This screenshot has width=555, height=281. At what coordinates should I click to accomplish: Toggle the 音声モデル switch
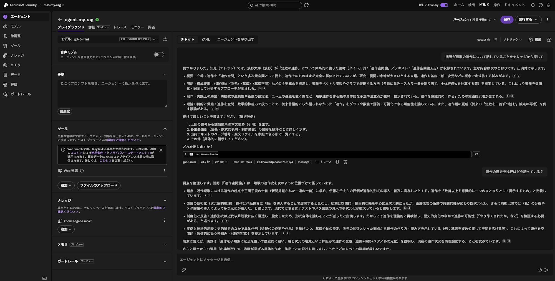tap(159, 55)
